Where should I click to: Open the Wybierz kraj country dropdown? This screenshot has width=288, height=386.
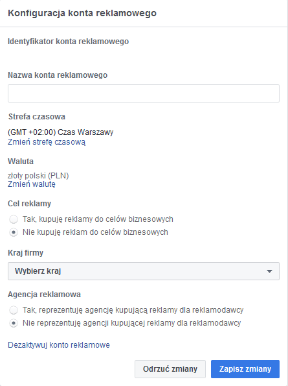click(x=144, y=271)
